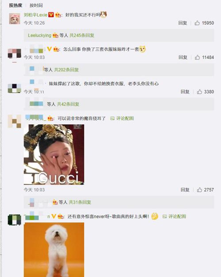This screenshot has height=277, width=221.
Task: Open Leeluckying user profile link
Action: (x=39, y=35)
